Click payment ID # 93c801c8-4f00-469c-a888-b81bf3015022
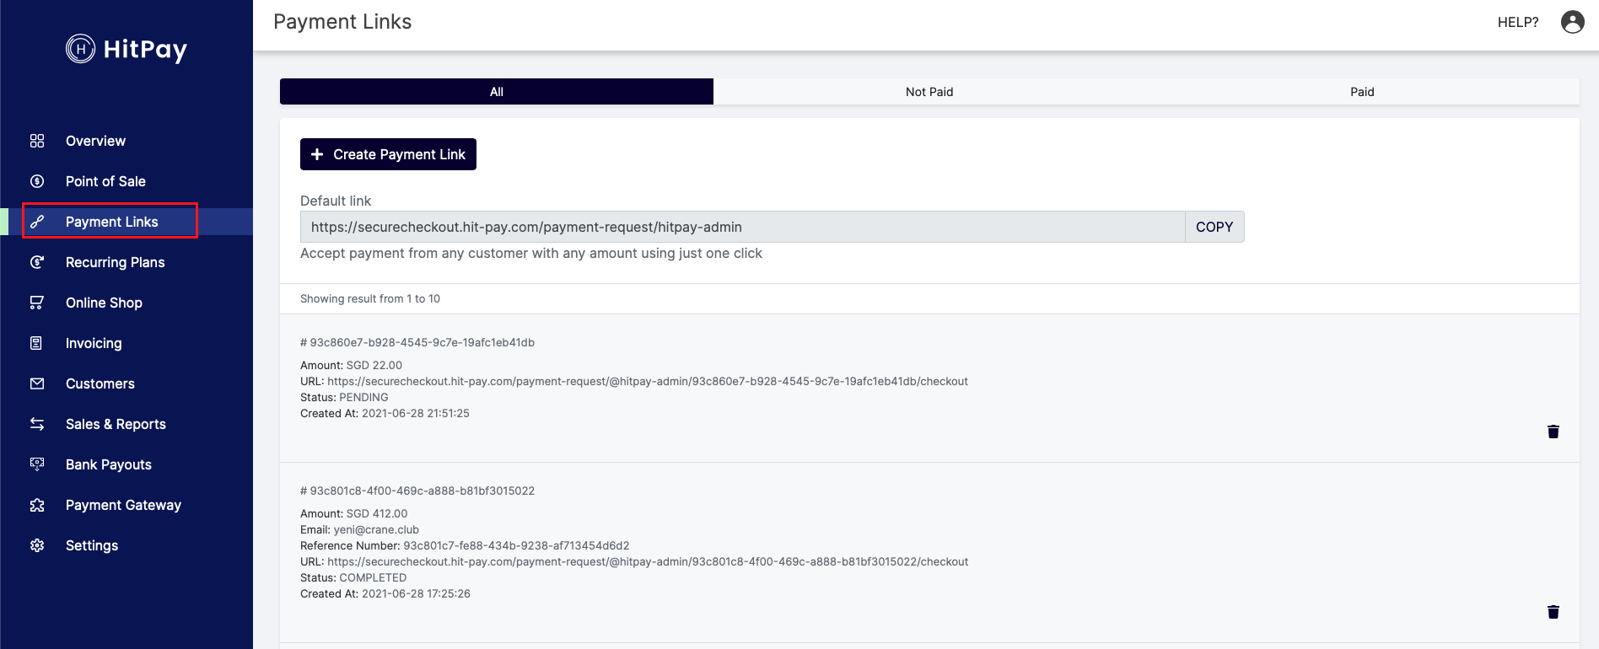Viewport: 1599px width, 649px height. pyautogui.click(x=417, y=491)
